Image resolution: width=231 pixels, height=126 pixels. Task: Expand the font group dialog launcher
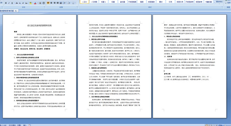pyautogui.click(x=44, y=7)
